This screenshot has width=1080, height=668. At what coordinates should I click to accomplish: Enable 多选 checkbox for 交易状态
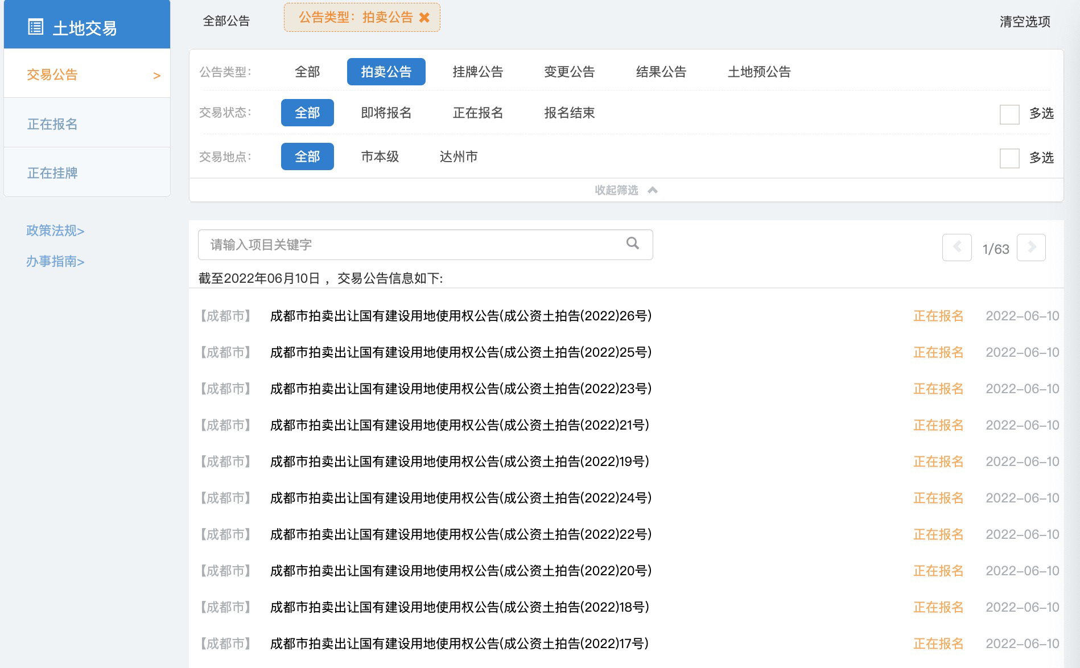tap(1009, 114)
